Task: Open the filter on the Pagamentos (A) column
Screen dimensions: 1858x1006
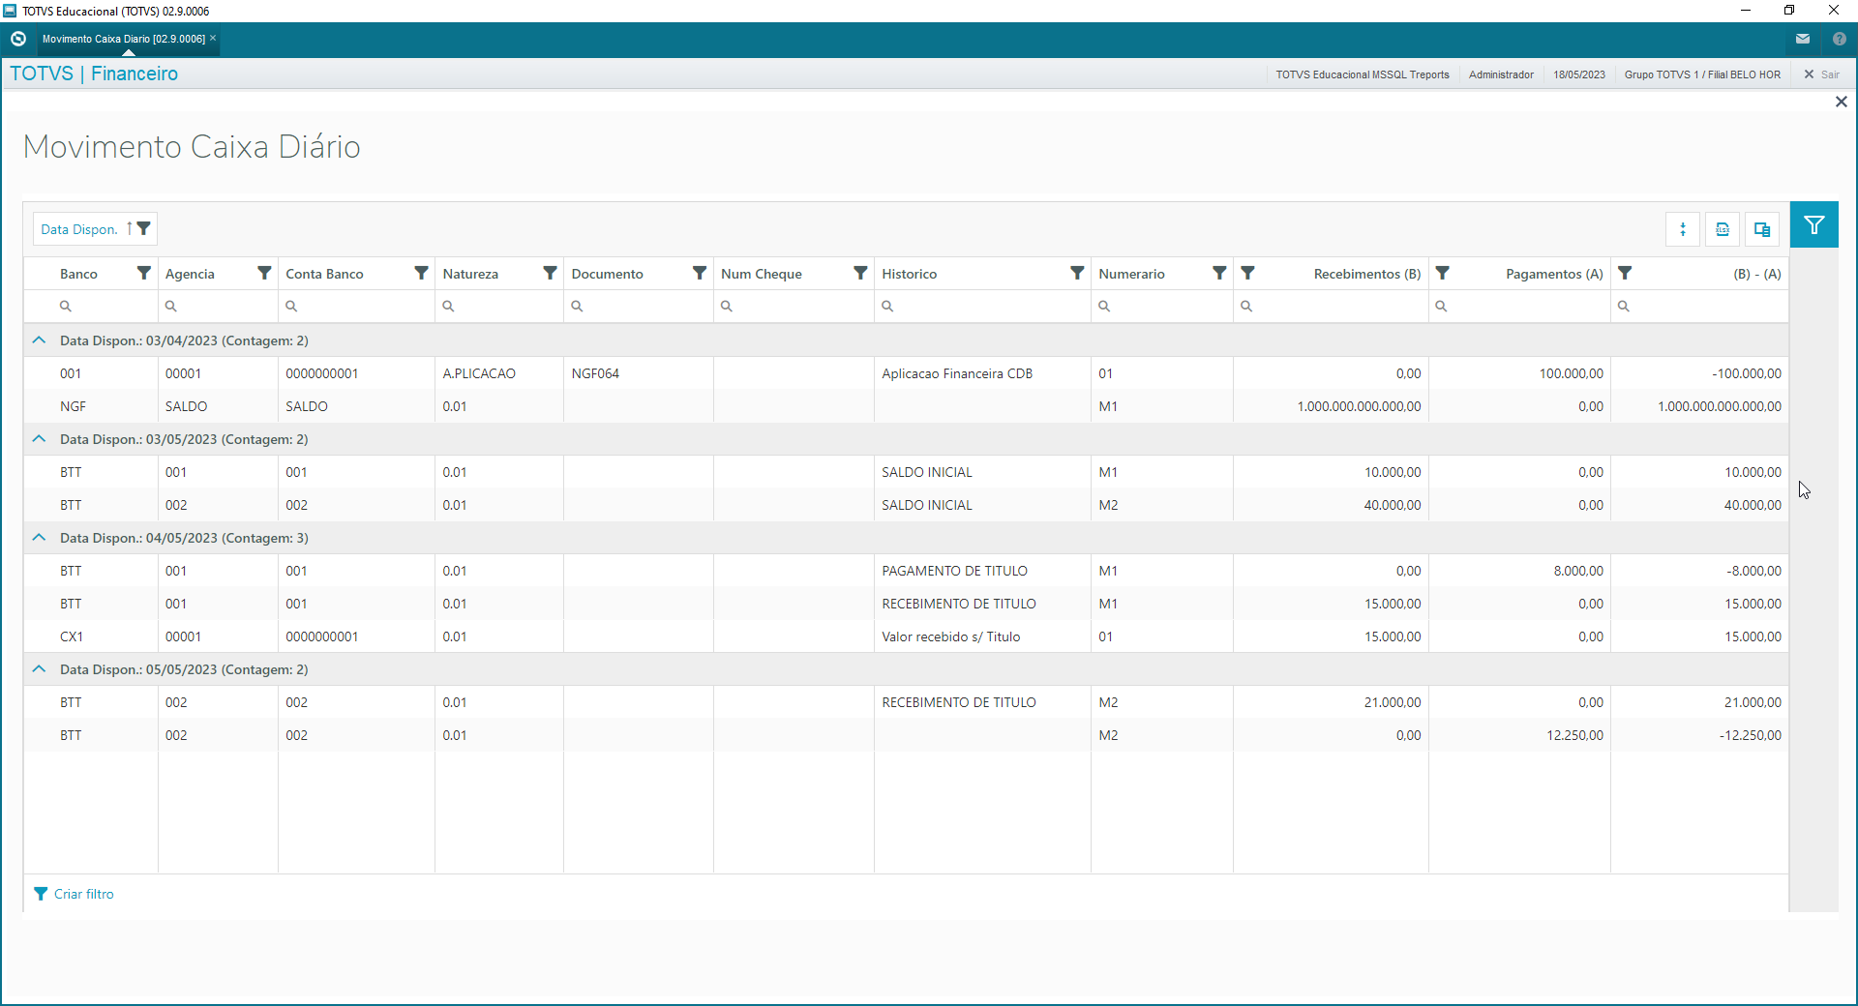Action: [1443, 273]
